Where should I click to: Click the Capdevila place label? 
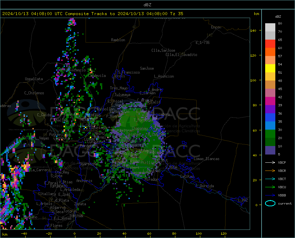pyautogui.click(x=97, y=76)
